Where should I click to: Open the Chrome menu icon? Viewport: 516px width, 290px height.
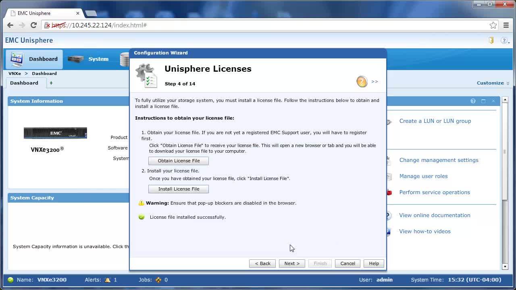pos(506,25)
